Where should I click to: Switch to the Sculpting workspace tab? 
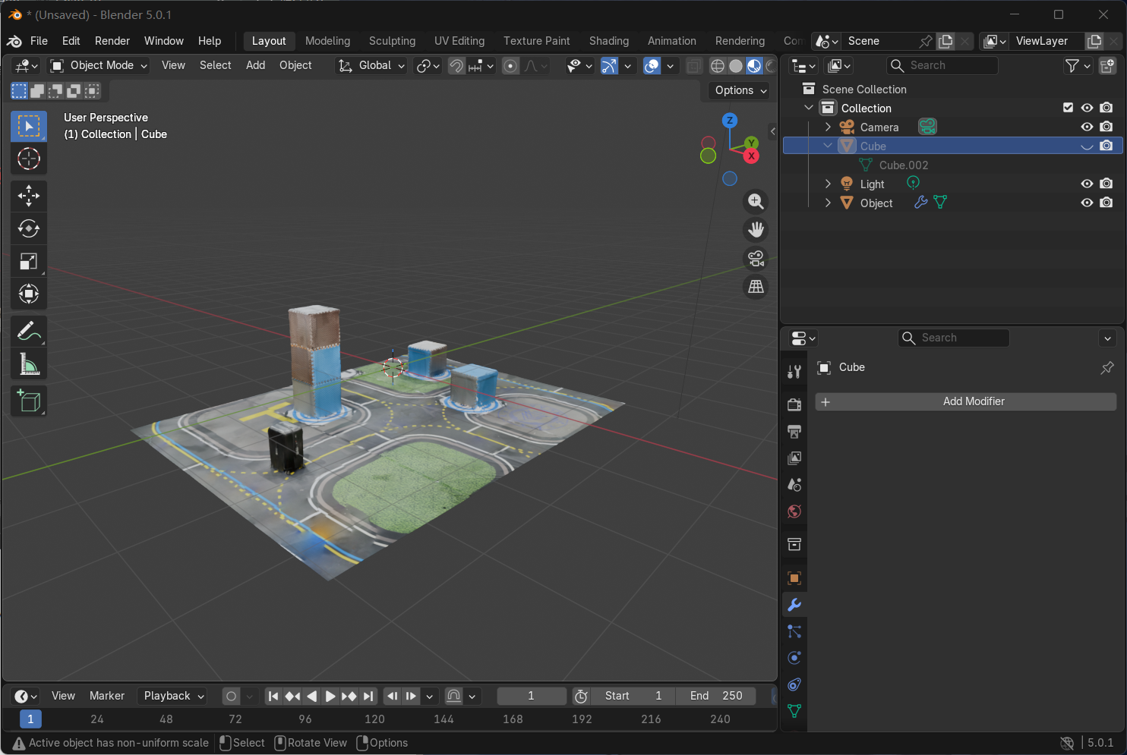point(392,41)
